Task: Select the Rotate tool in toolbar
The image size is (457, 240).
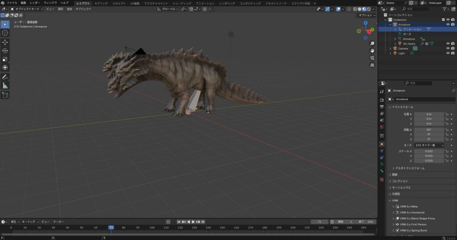Action: coord(5,51)
